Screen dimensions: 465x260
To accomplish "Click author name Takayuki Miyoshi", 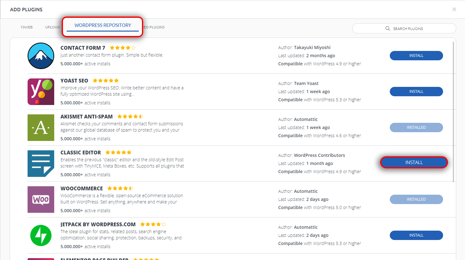I will (x=312, y=47).
